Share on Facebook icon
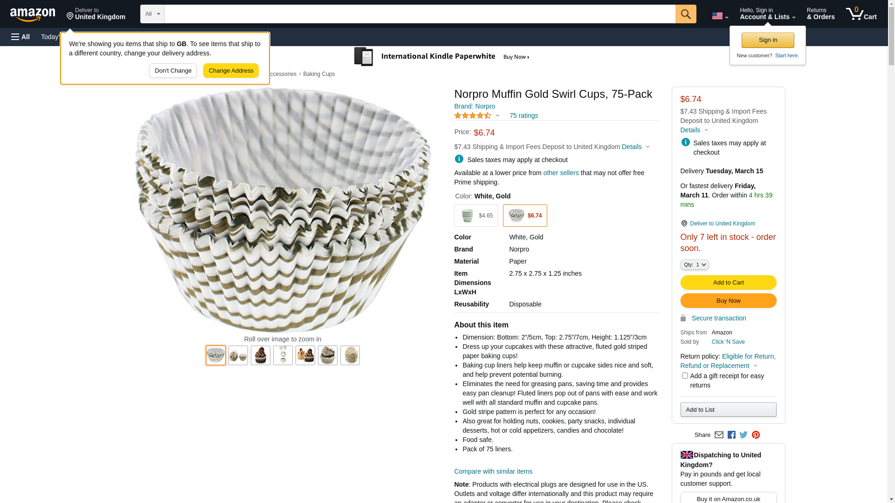This screenshot has height=503, width=895. [x=731, y=435]
